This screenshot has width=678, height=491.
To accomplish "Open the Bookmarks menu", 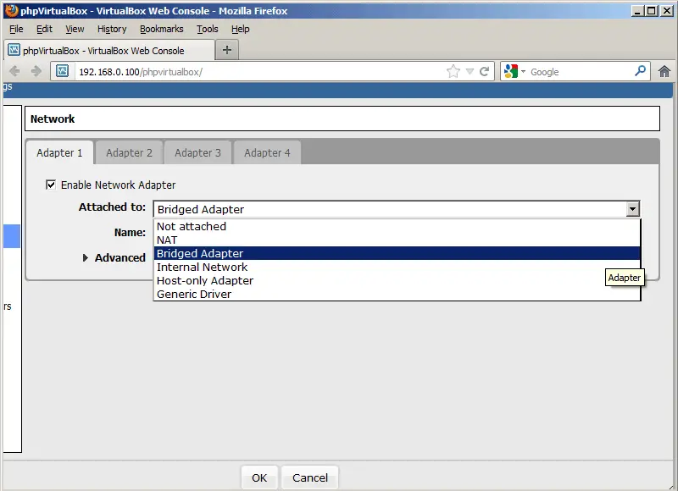I will 161,29.
